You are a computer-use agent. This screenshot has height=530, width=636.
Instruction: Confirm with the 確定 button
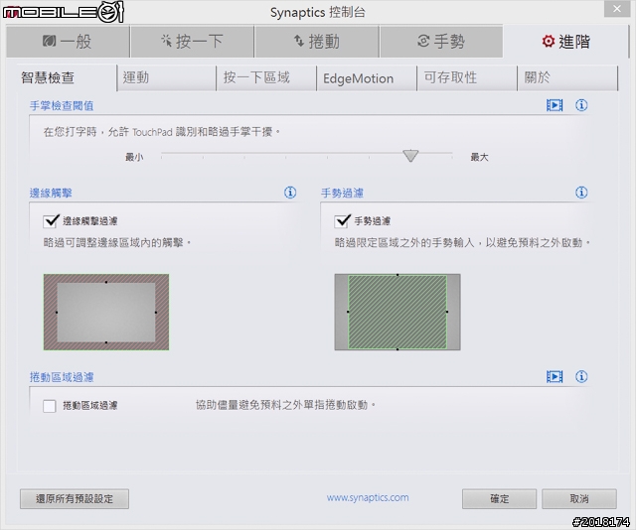499,499
